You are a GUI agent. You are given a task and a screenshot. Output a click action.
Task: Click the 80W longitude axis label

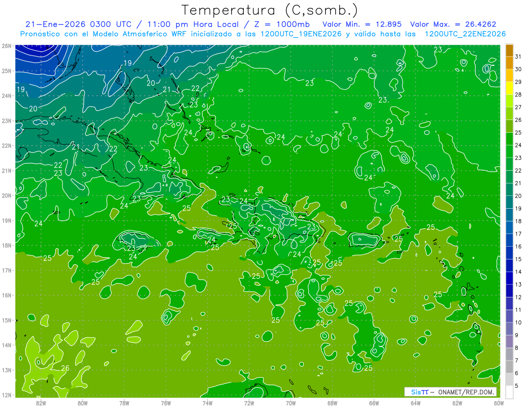coord(83,402)
